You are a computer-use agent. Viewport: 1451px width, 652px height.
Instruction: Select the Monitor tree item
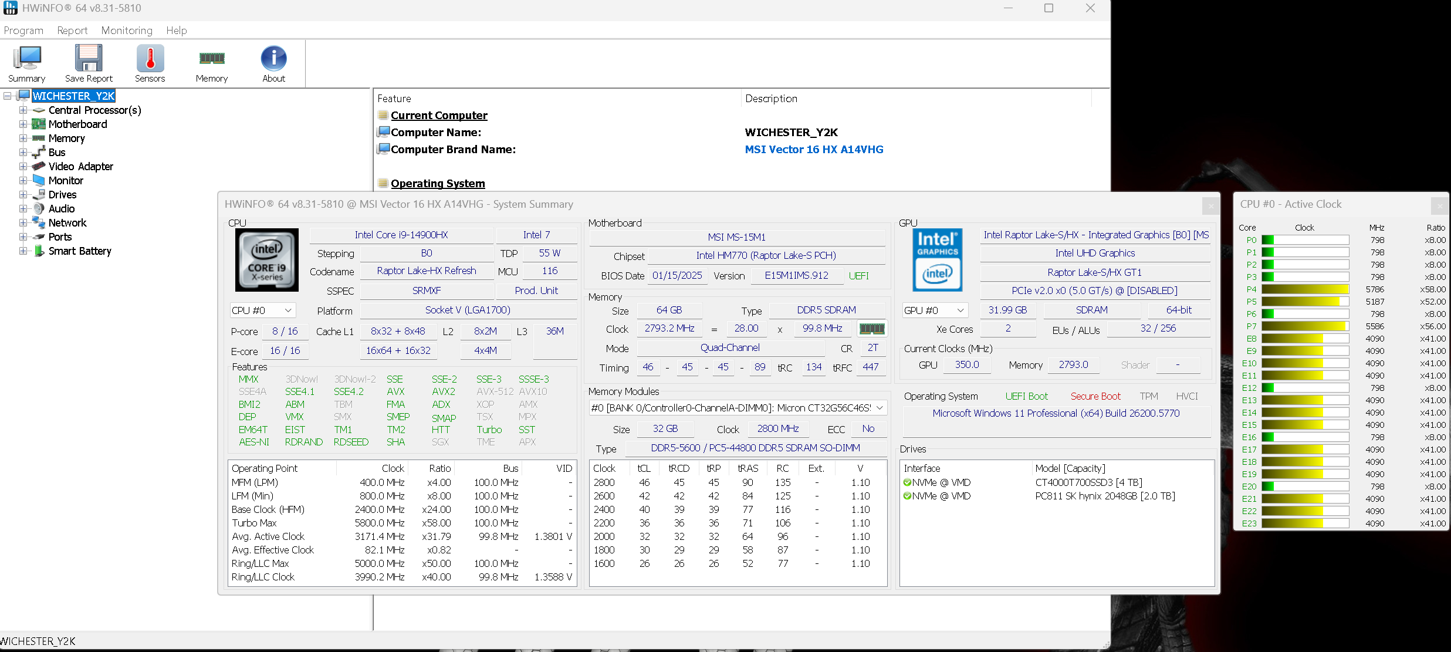[66, 181]
